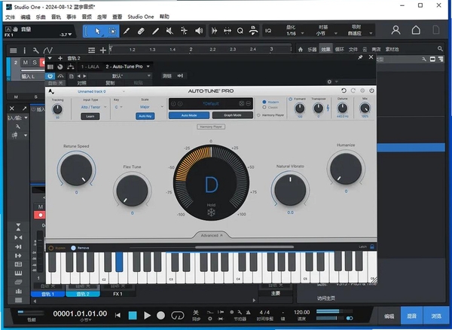The height and width of the screenshot is (330, 452).
Task: Click the automation curve icon
Action: coord(48,50)
